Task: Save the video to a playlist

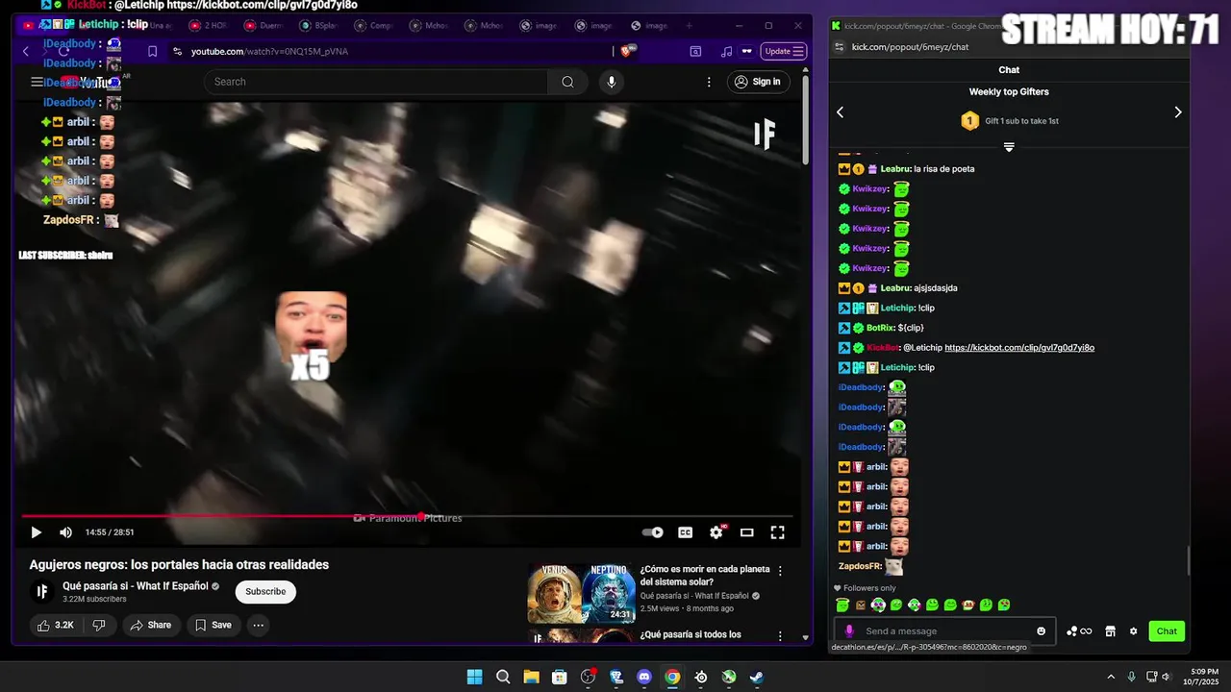Action: (x=214, y=625)
